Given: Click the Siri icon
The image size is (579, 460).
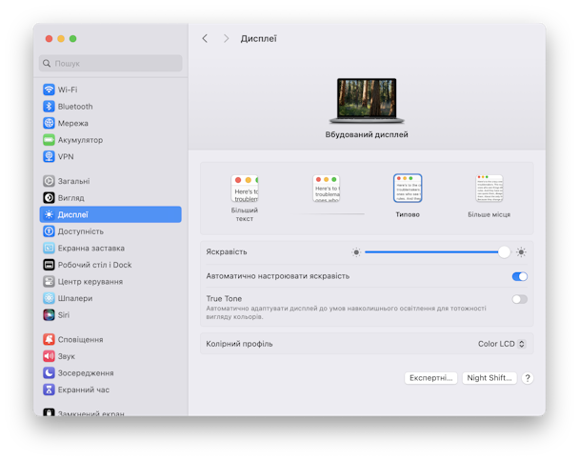Looking at the screenshot, I should pyautogui.click(x=49, y=315).
